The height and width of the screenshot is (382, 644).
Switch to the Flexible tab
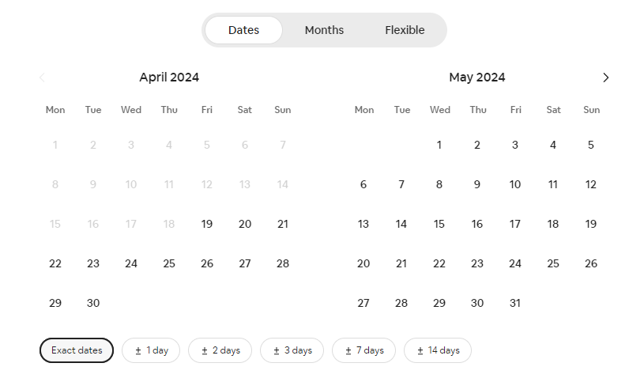pyautogui.click(x=405, y=30)
